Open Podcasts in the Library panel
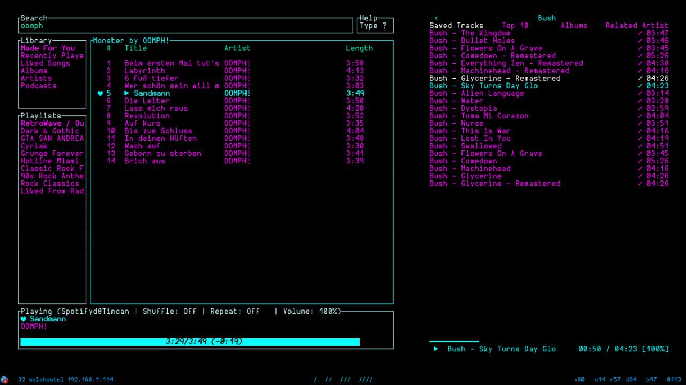 click(39, 86)
